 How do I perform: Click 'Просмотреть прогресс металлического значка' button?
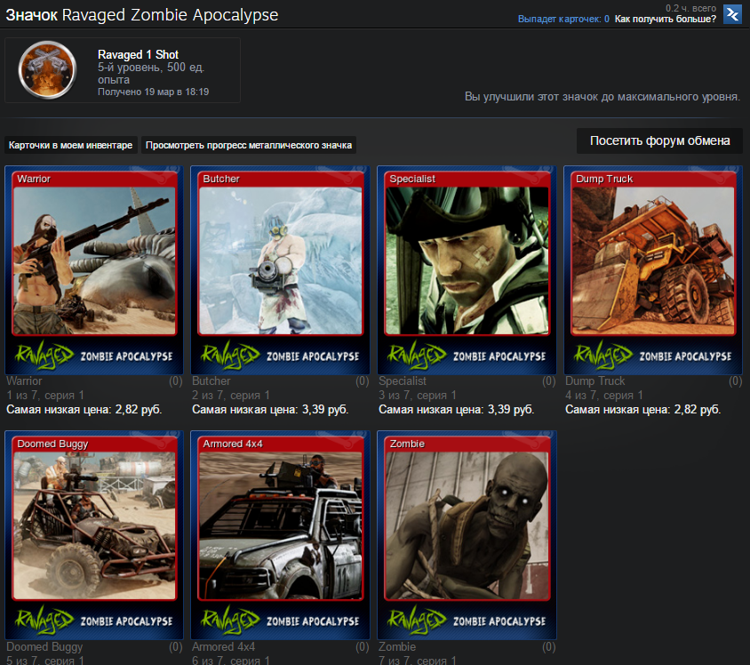tap(249, 145)
